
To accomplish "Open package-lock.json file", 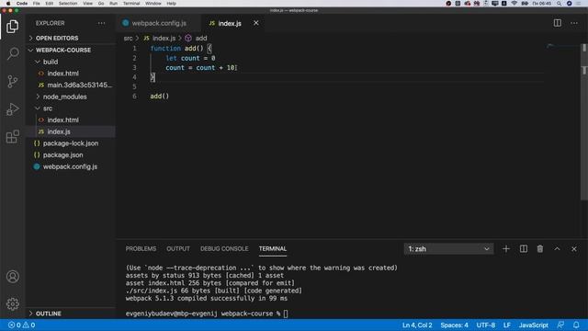I will point(71,143).
